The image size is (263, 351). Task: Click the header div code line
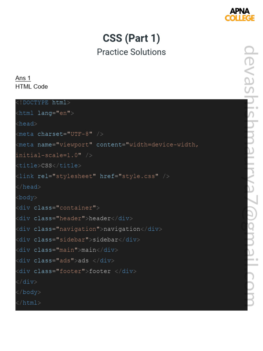coord(74,218)
